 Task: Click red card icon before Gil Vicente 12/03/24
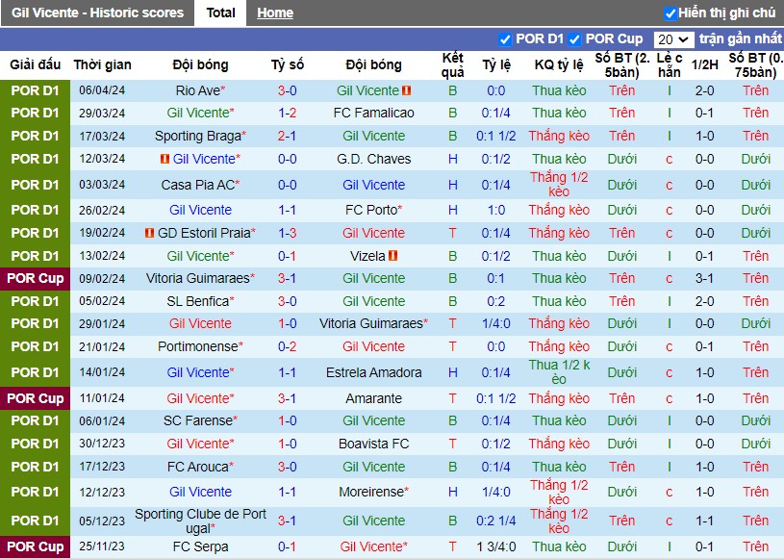tap(164, 159)
